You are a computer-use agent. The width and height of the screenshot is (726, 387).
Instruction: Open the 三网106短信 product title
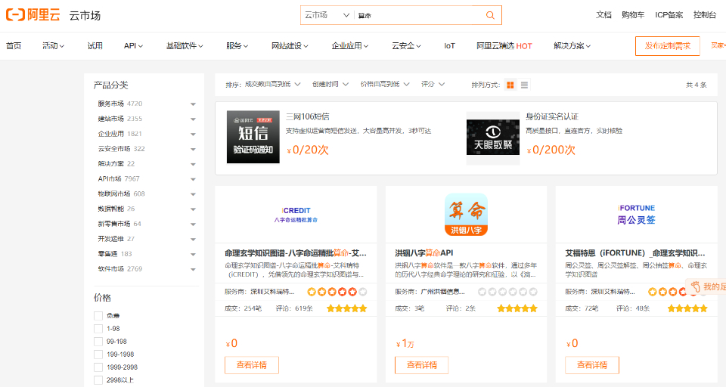pyautogui.click(x=308, y=116)
